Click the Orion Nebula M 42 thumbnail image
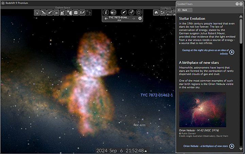 (x=202, y=110)
